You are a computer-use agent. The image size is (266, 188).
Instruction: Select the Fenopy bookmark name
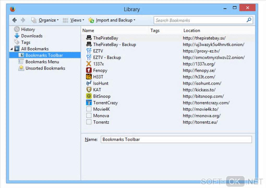tap(100, 71)
